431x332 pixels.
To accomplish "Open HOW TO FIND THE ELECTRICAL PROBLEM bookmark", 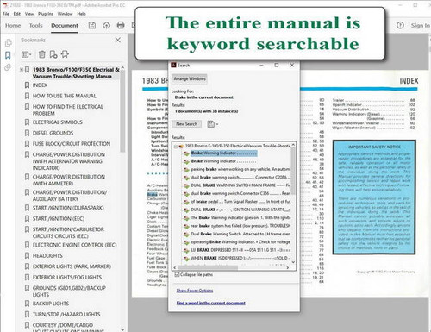I will (68, 110).
